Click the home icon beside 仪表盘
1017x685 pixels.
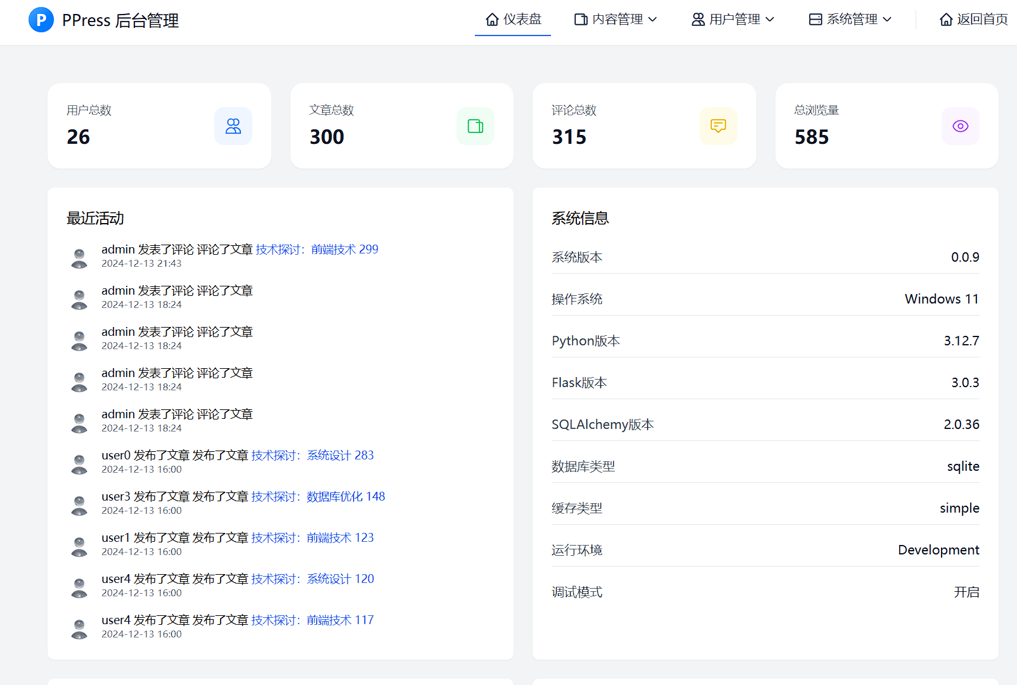click(x=491, y=19)
